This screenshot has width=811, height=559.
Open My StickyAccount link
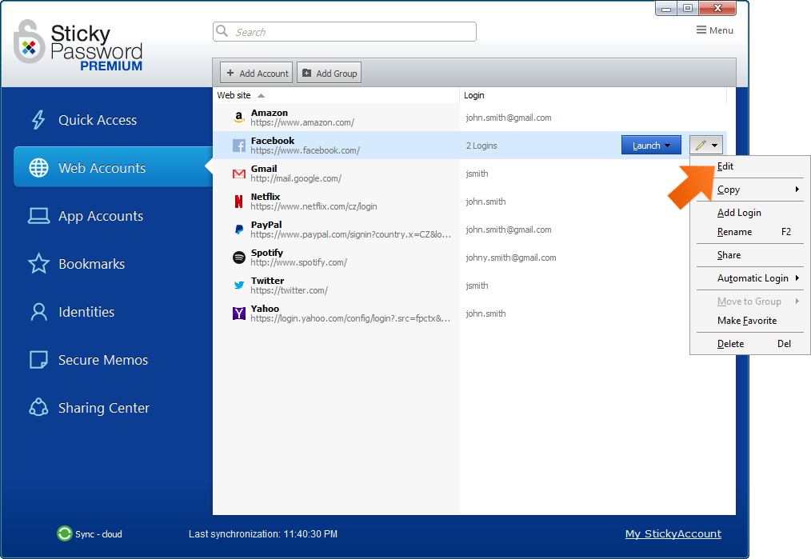coord(673,533)
